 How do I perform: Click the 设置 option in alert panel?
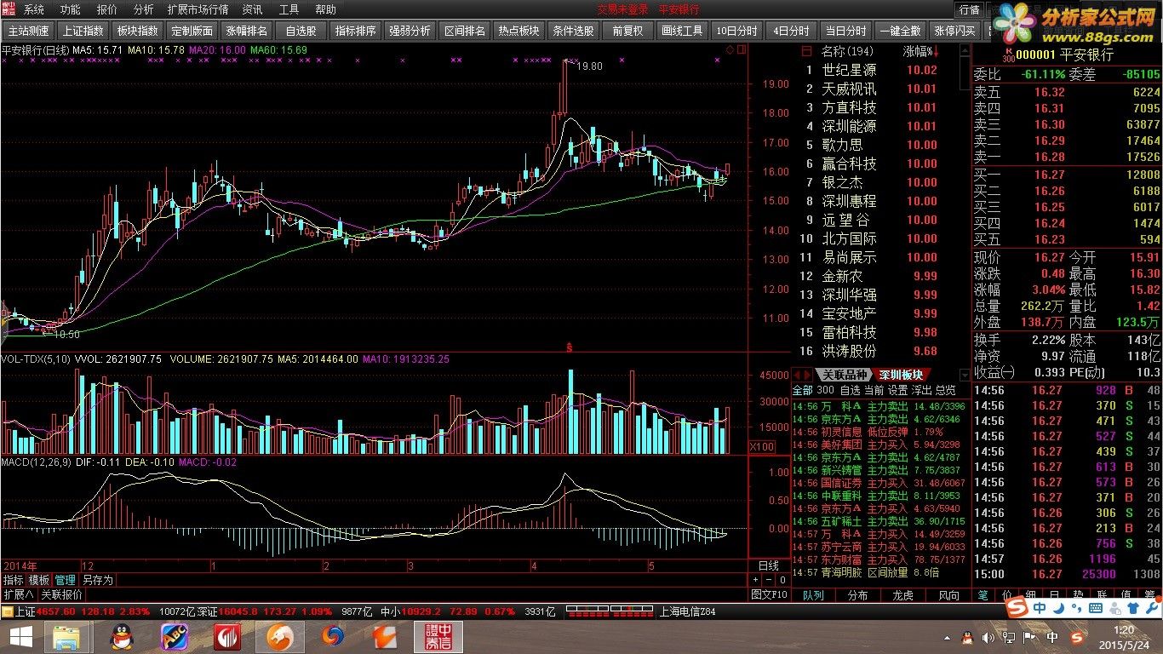(897, 390)
